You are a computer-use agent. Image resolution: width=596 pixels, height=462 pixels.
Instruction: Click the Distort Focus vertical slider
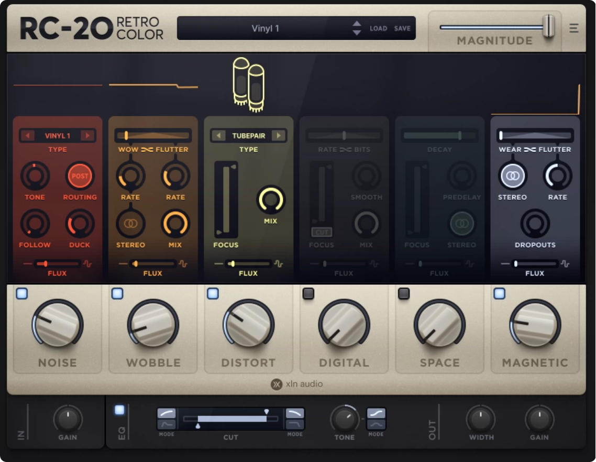(x=226, y=199)
